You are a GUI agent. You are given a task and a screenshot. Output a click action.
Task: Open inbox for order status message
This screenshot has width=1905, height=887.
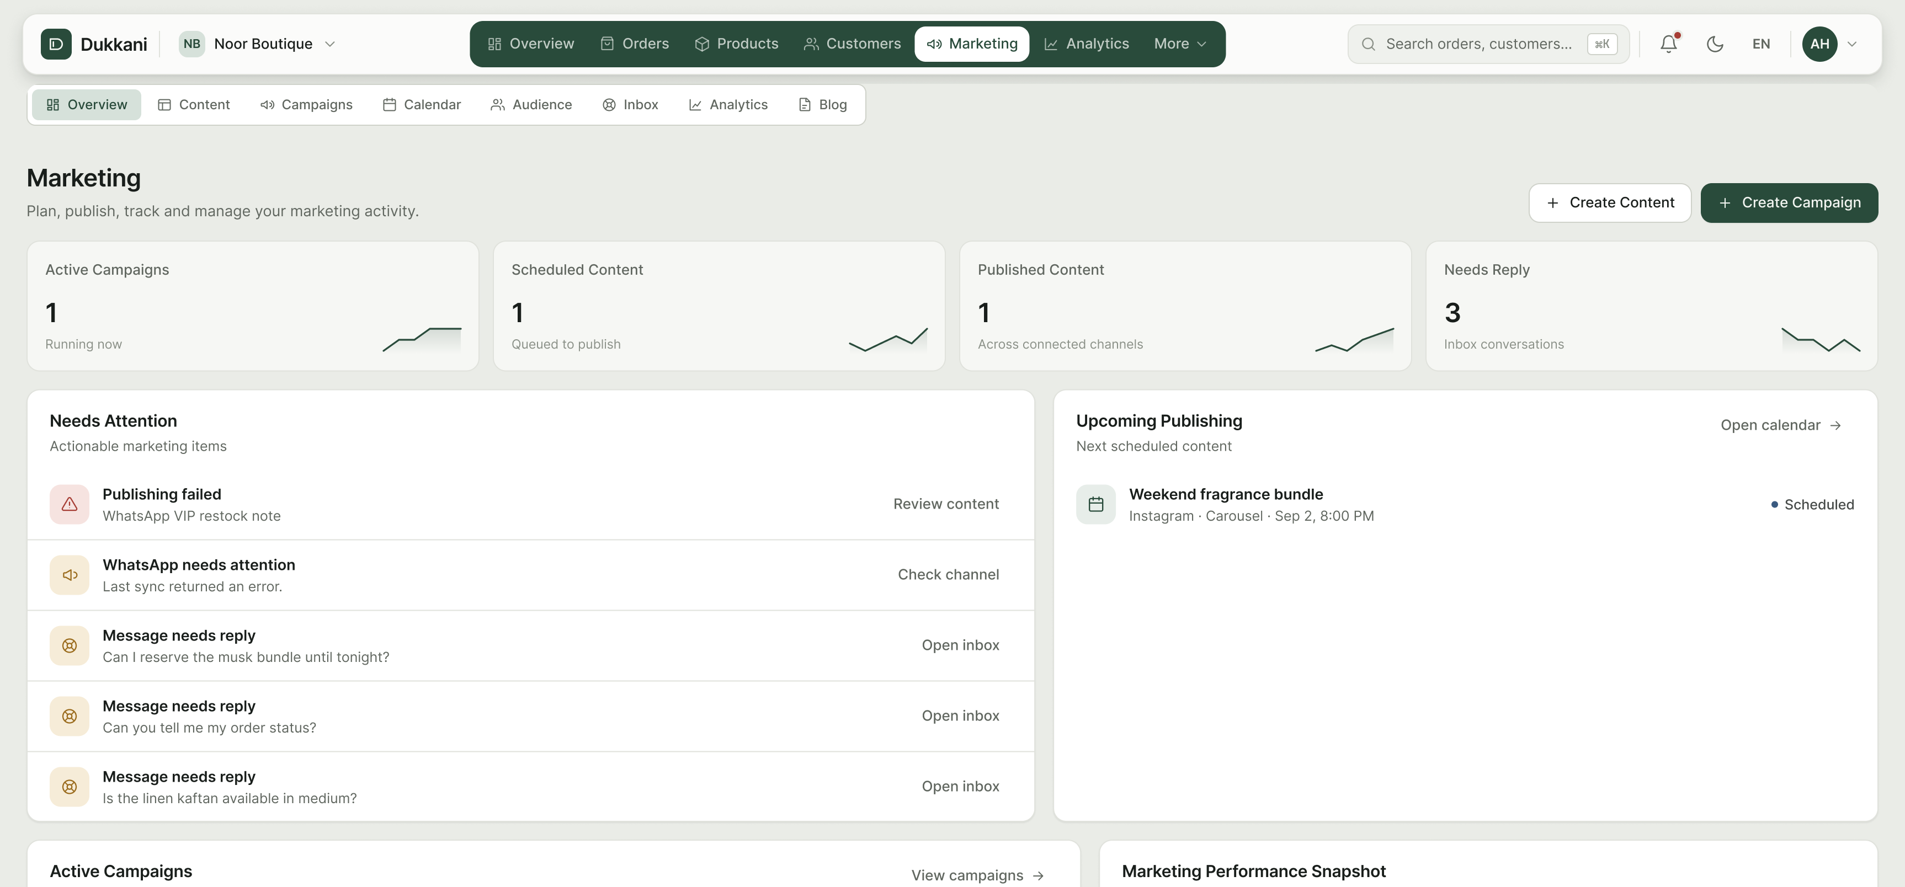click(x=960, y=716)
